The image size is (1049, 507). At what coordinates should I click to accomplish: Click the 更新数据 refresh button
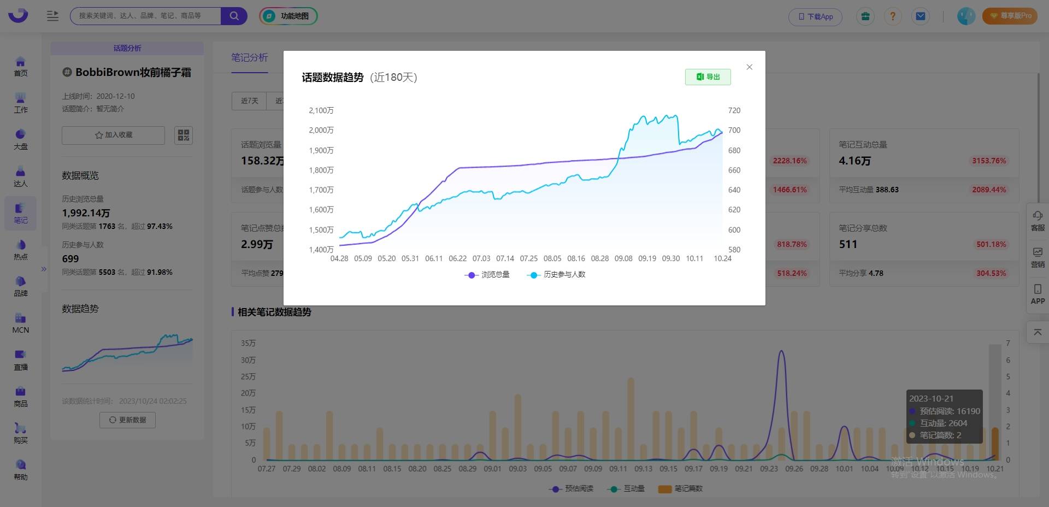(x=127, y=420)
